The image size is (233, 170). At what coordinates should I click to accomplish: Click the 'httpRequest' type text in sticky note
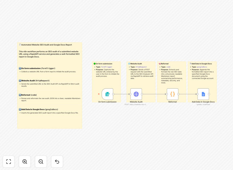141,67
